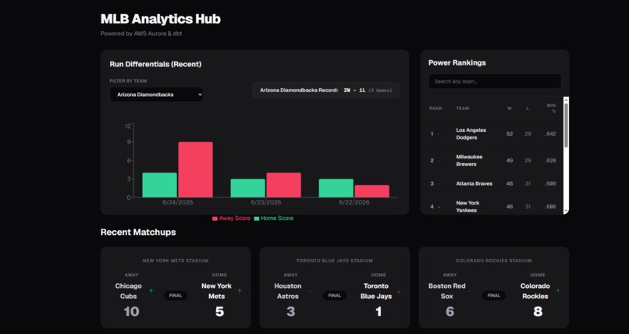
Task: Click the Home Score green legend swatch
Action: [257, 219]
